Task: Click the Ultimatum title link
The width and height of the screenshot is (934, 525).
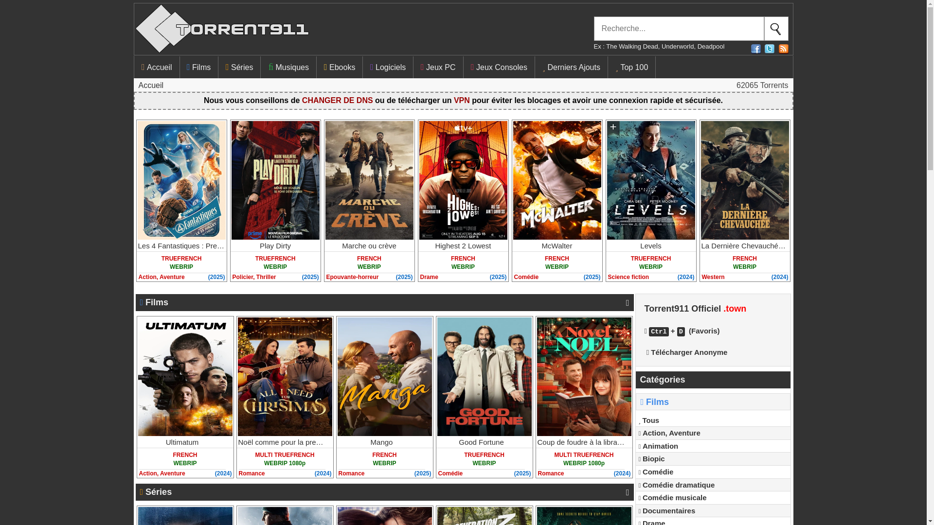Action: pyautogui.click(x=182, y=442)
